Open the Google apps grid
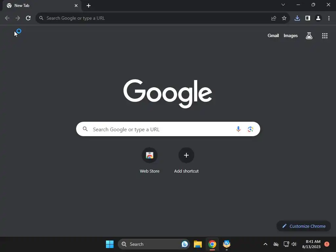This screenshot has height=252, width=336. point(325,36)
